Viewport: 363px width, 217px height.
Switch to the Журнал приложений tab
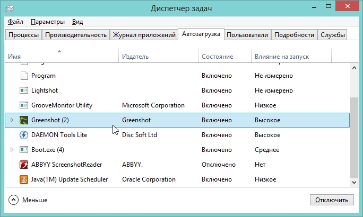[144, 35]
